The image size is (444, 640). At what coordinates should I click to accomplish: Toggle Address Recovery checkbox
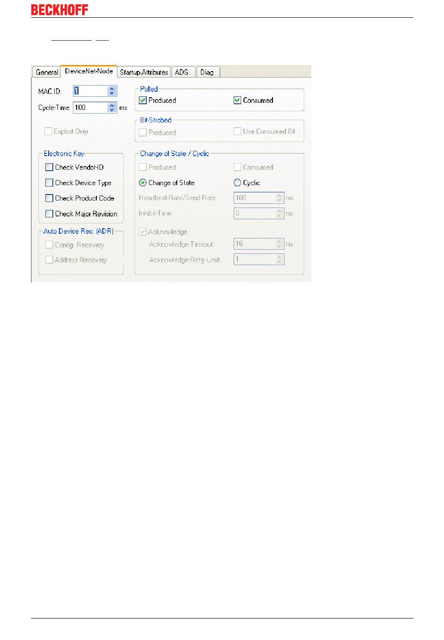[49, 259]
